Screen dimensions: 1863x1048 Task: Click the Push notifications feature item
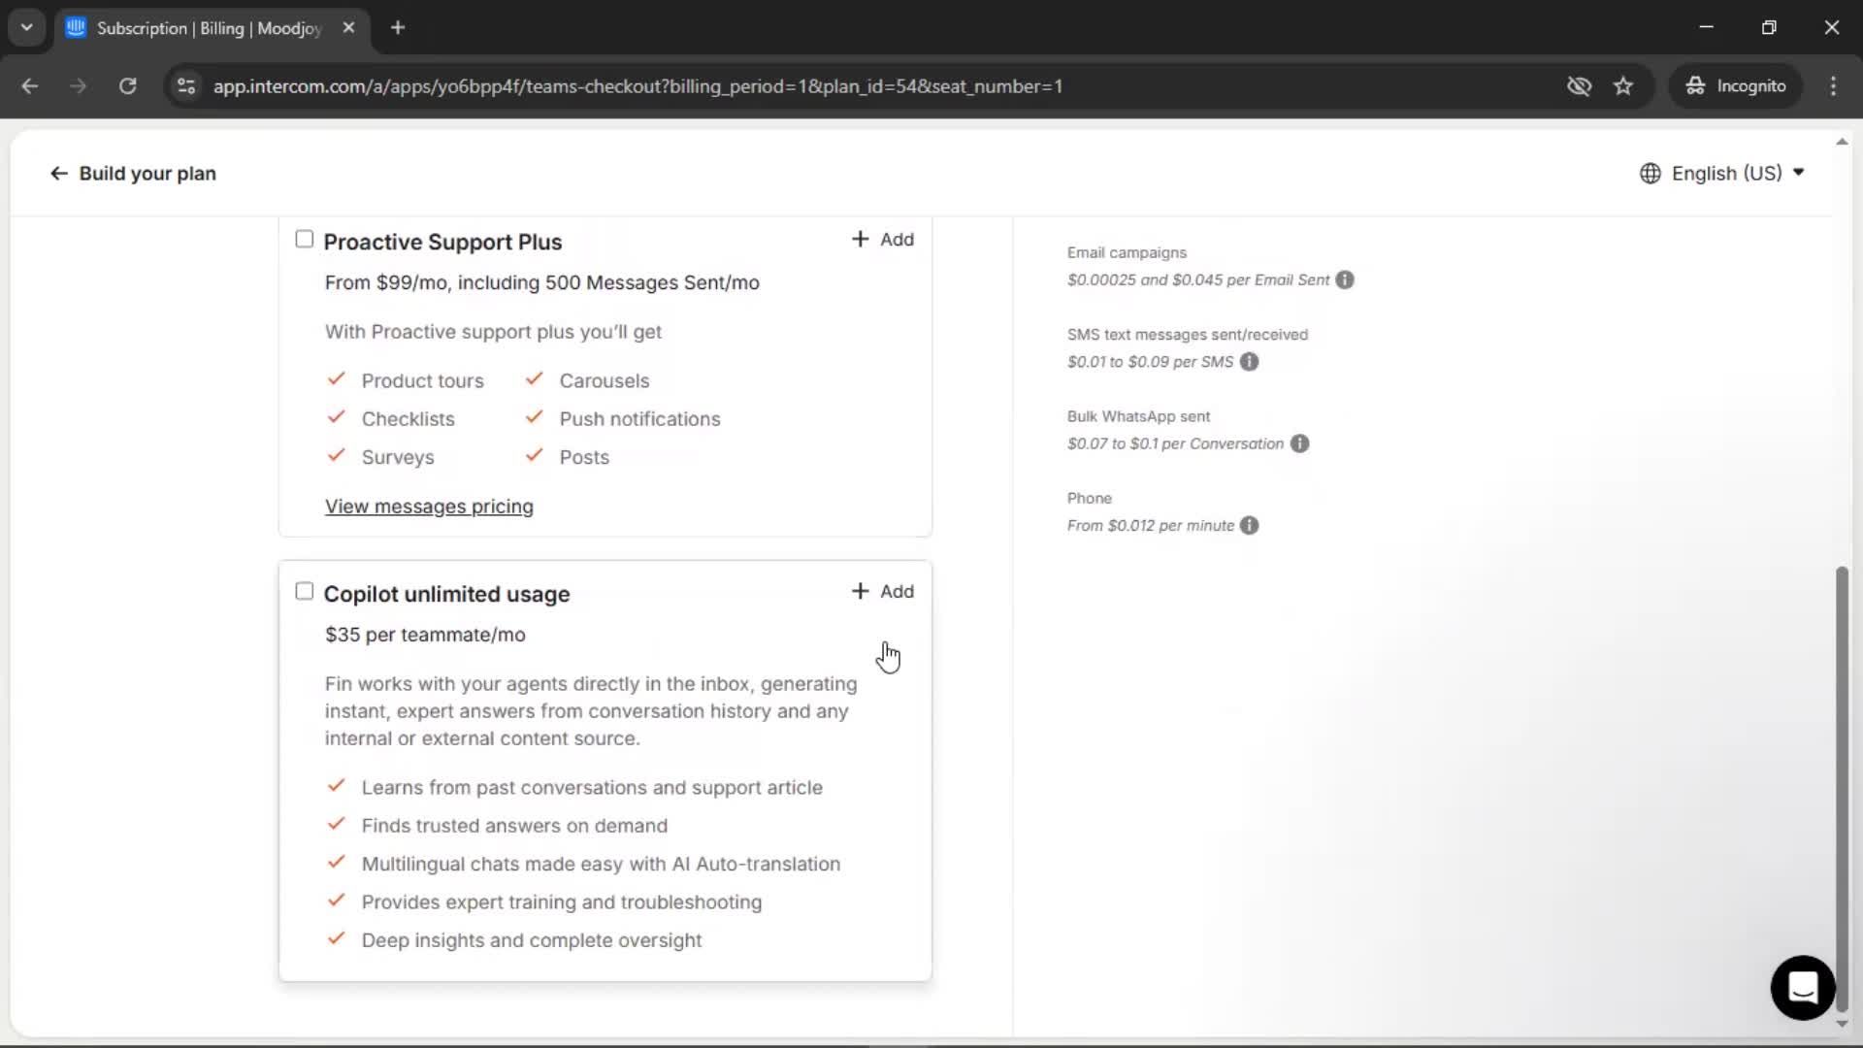[639, 419]
